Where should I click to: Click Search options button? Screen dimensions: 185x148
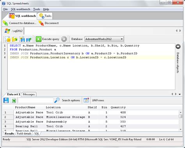pyautogui.click(x=71, y=100)
